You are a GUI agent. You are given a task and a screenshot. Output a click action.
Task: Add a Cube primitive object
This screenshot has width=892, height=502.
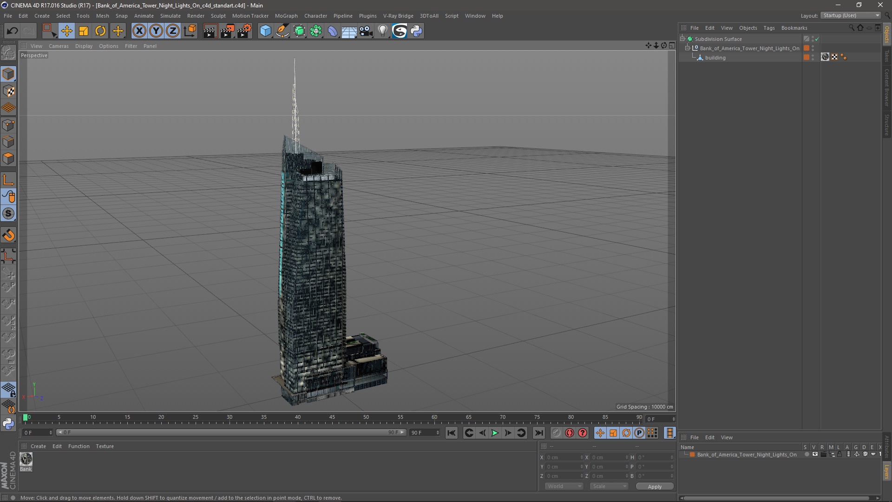[x=265, y=31]
